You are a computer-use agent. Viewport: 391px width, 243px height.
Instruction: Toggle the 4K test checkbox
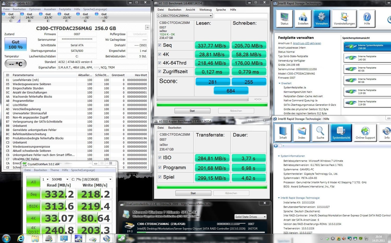pyautogui.click(x=160, y=54)
